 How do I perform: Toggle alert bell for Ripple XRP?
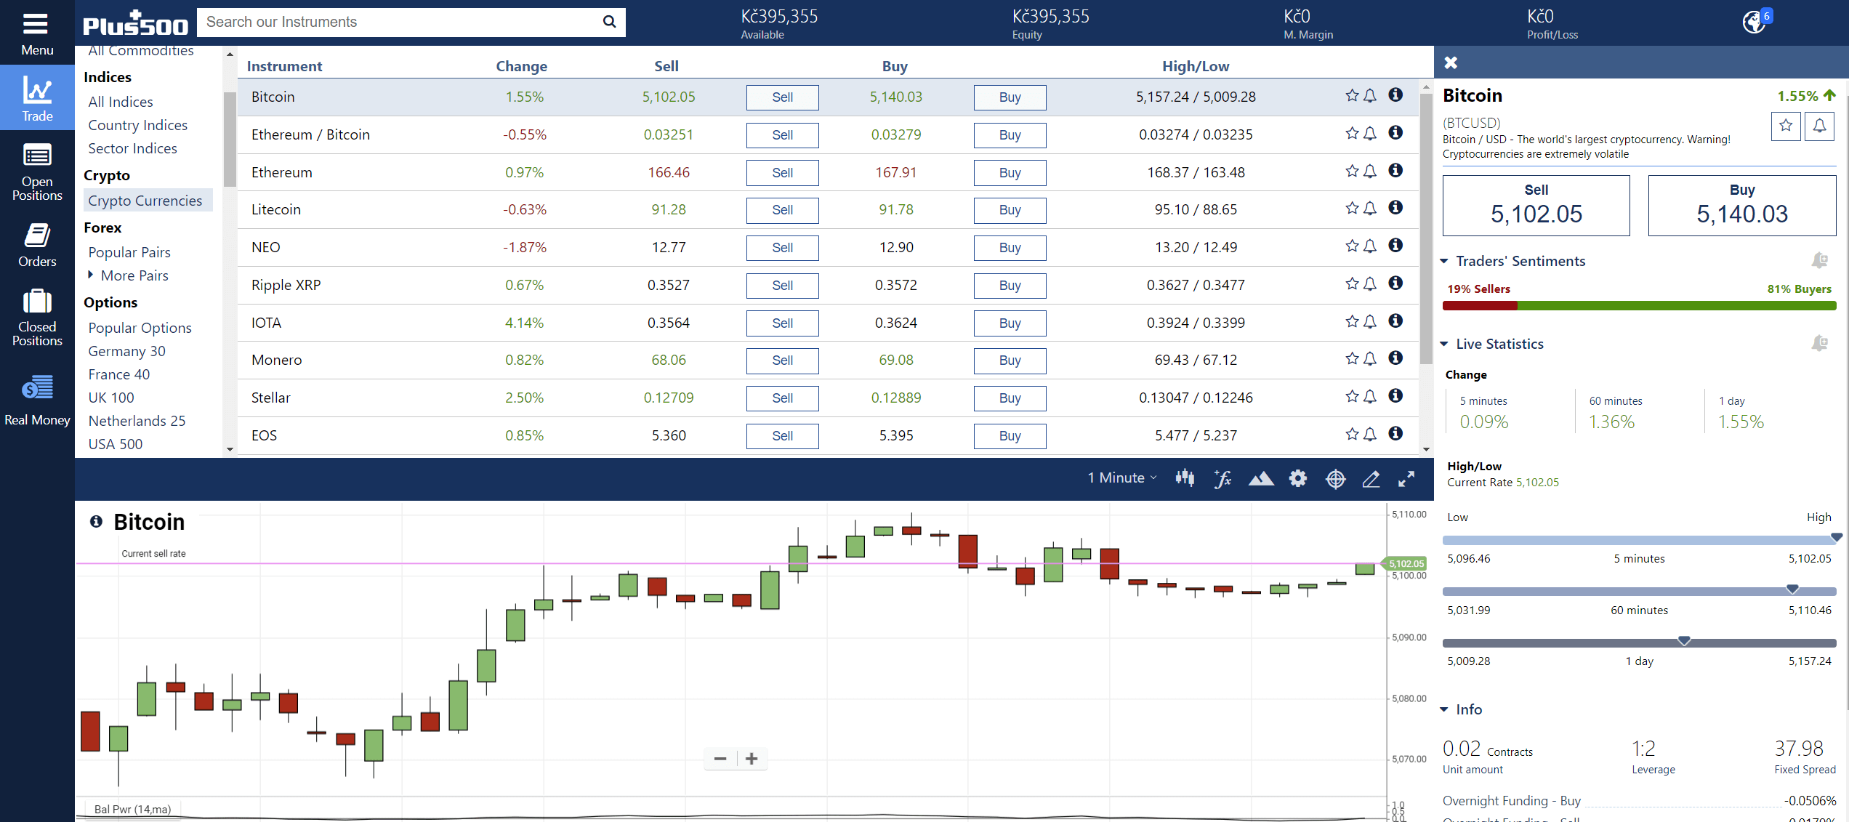(1370, 283)
